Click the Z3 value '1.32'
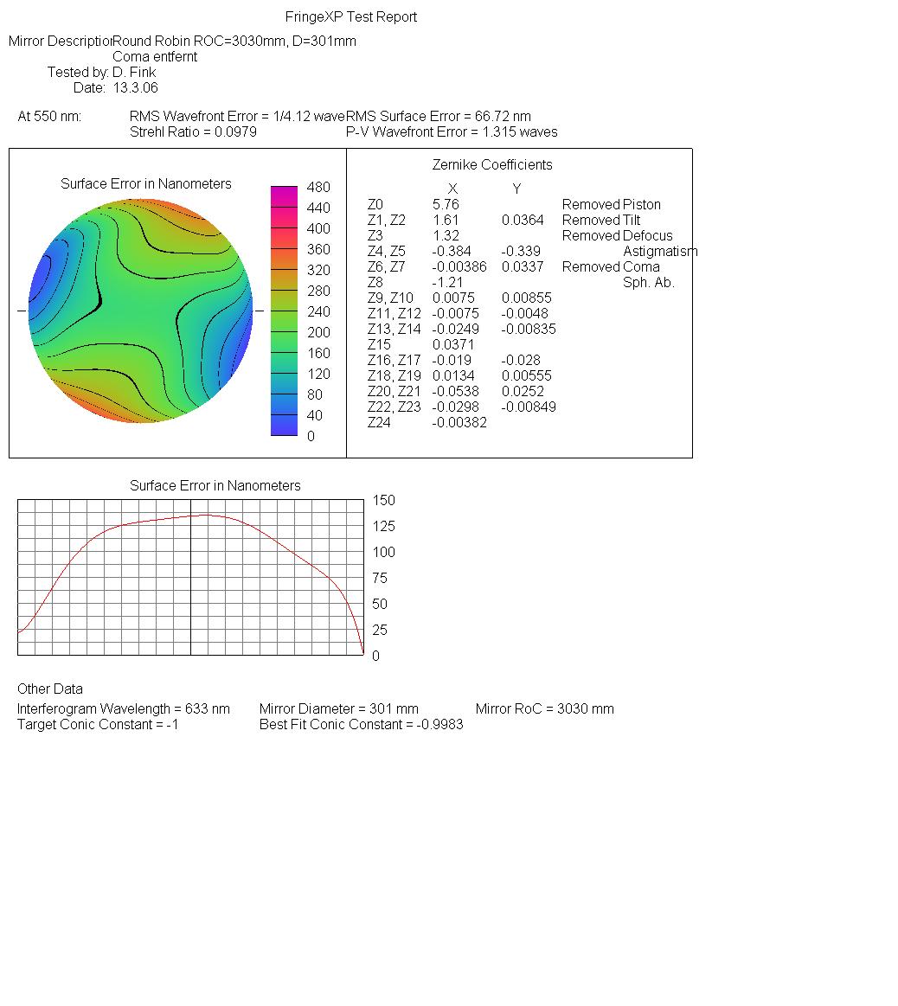 click(446, 236)
